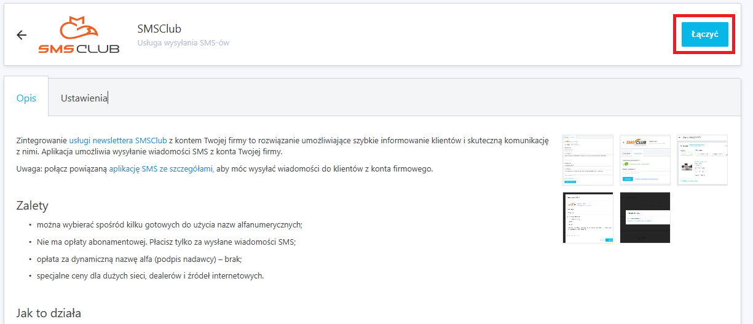The width and height of the screenshot is (753, 324).
Task: Click the SMS Club fox logo
Action: pyautogui.click(x=79, y=35)
